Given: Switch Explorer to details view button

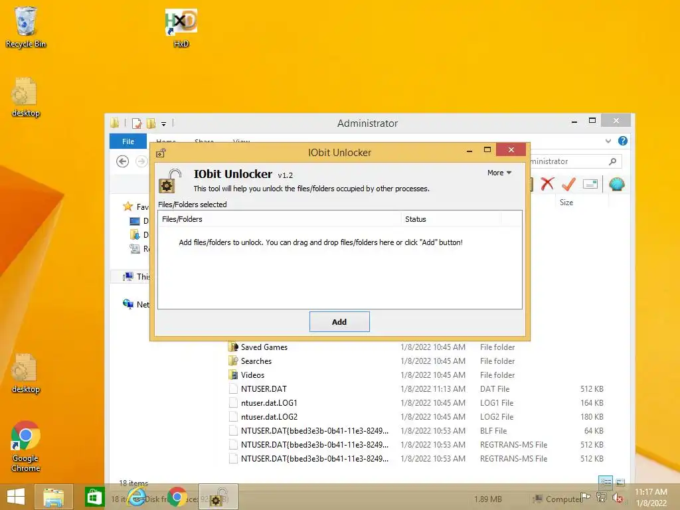Looking at the screenshot, I should click(x=606, y=482).
